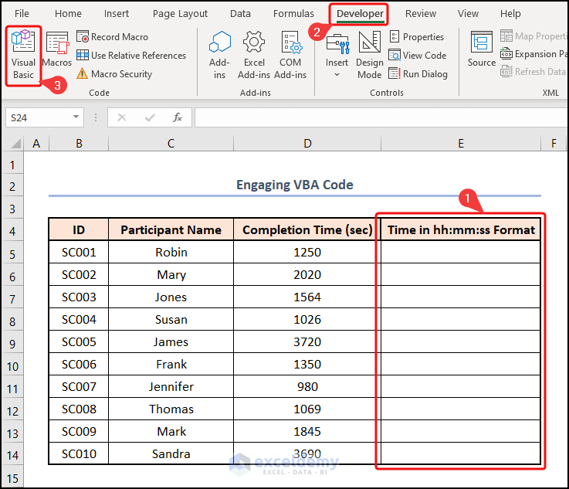Viewport: 569px width, 489px height.
Task: Switch to the Home tab
Action: [x=68, y=13]
